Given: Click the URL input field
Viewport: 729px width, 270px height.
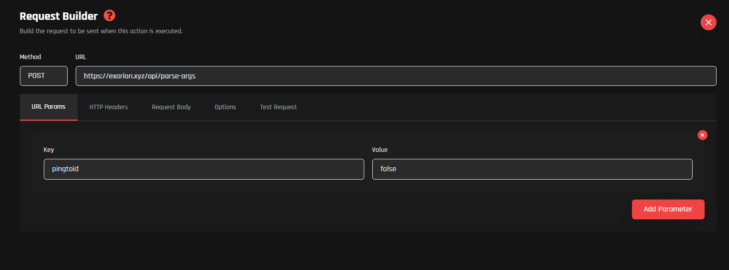Looking at the screenshot, I should 396,76.
